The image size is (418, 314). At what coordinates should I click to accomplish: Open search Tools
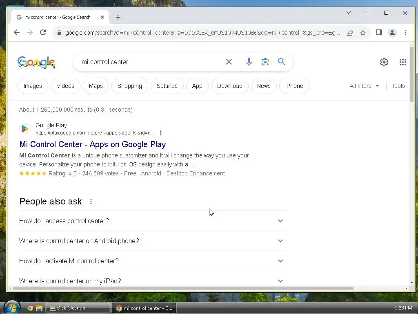398,86
